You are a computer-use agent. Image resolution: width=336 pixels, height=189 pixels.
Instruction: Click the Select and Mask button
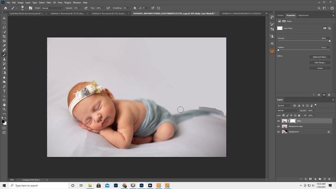tap(320, 57)
